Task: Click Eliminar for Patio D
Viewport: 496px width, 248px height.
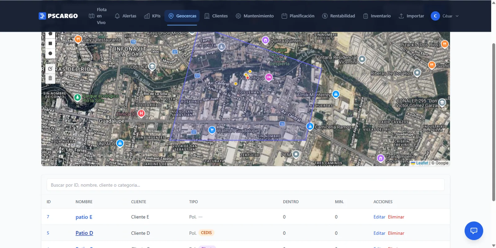Action: click(x=396, y=233)
